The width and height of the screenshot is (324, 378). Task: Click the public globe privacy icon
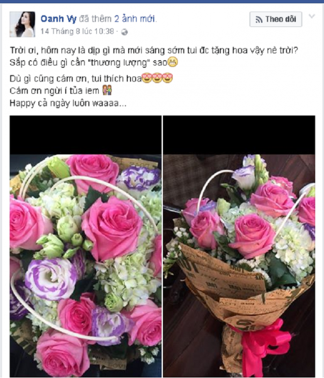tap(124, 32)
